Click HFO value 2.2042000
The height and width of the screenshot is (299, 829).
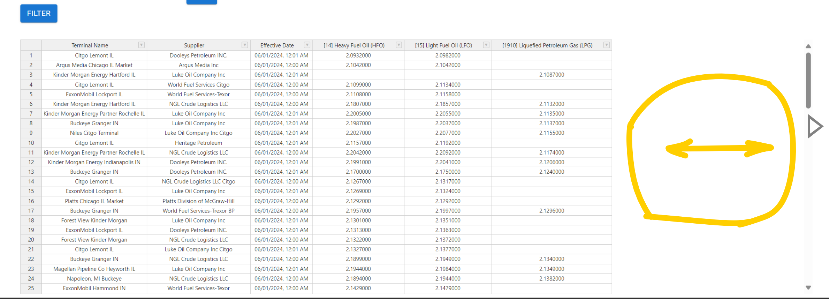tap(358, 152)
